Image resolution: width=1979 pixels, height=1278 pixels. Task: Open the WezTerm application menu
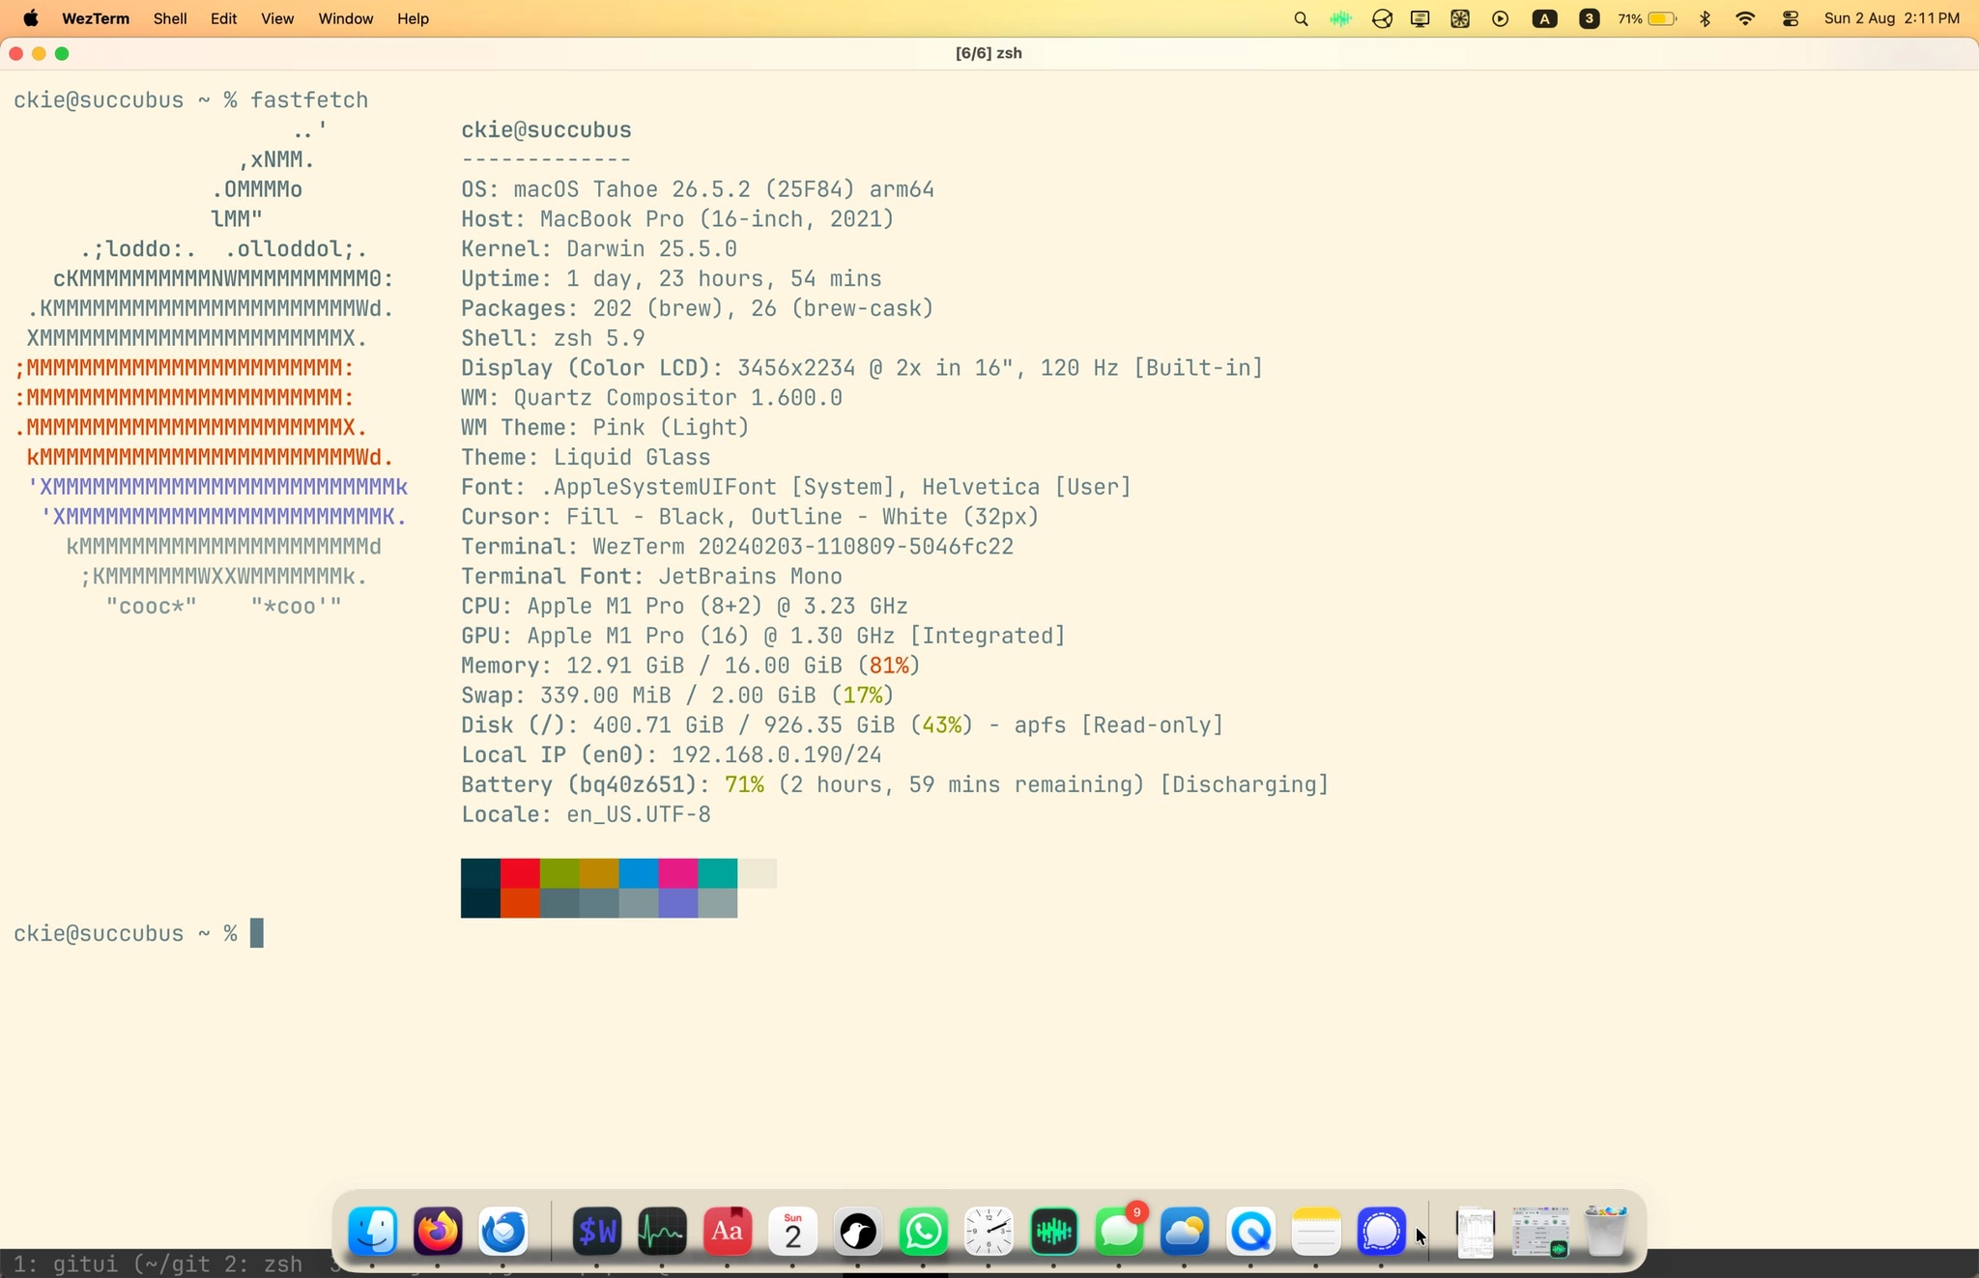coord(96,18)
